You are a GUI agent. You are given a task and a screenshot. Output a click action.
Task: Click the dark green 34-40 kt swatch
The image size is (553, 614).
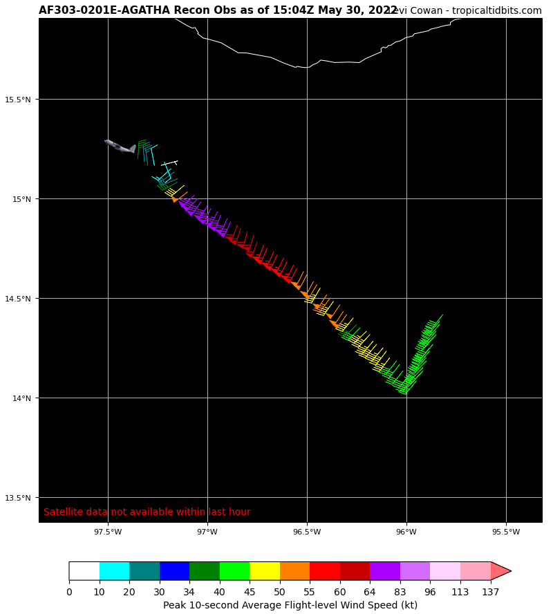coord(205,570)
